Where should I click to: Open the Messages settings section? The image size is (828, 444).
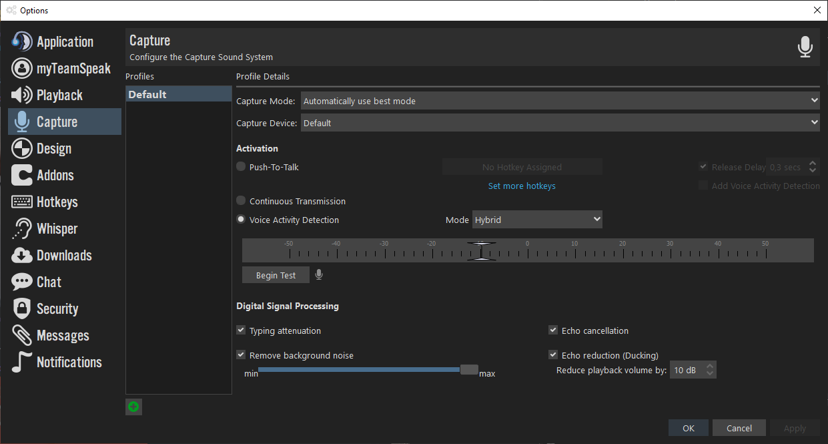pyautogui.click(x=63, y=336)
